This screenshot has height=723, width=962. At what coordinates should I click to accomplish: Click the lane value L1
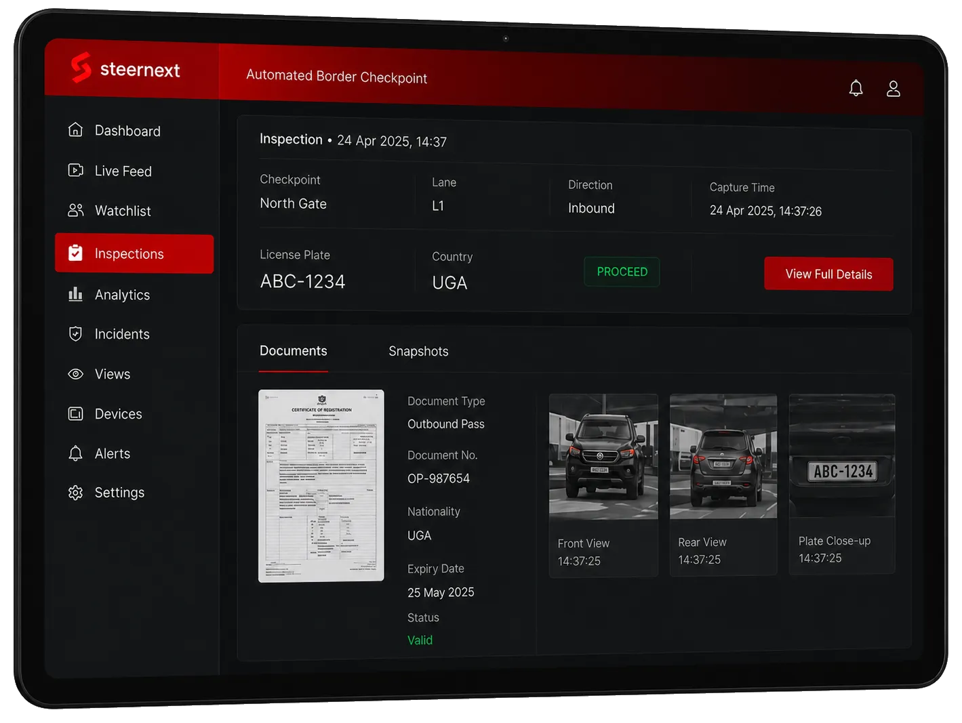[x=438, y=205]
